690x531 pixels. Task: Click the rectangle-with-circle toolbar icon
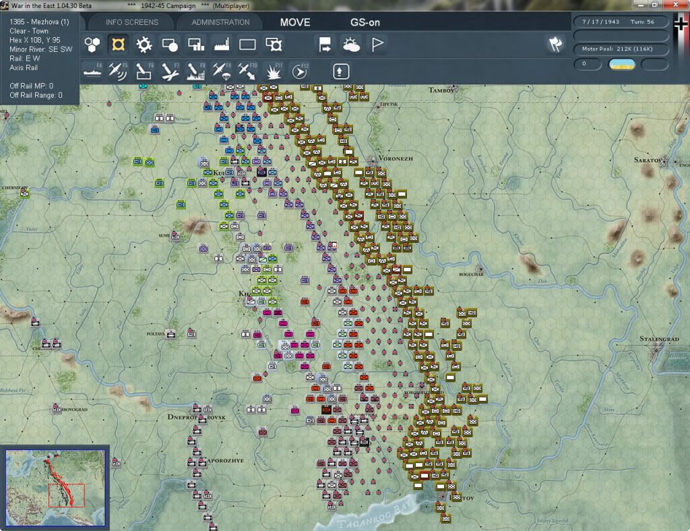170,45
